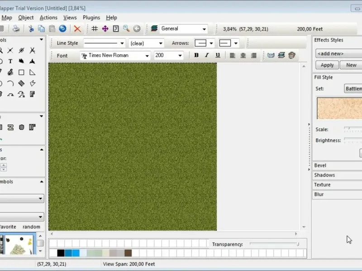Select the right-triangle shape tool

click(32, 72)
